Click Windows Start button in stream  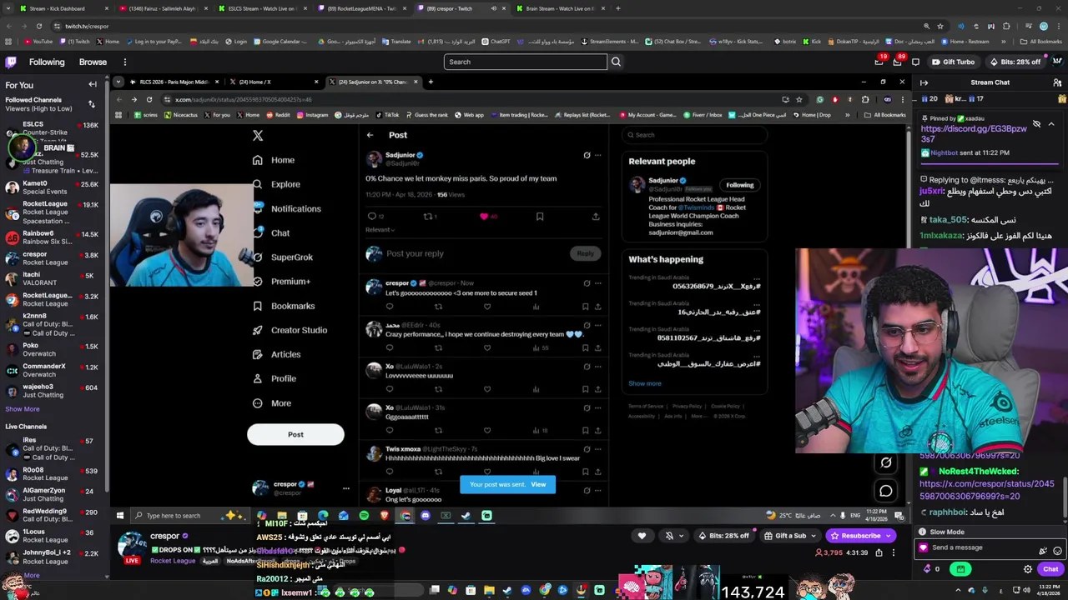tap(119, 516)
